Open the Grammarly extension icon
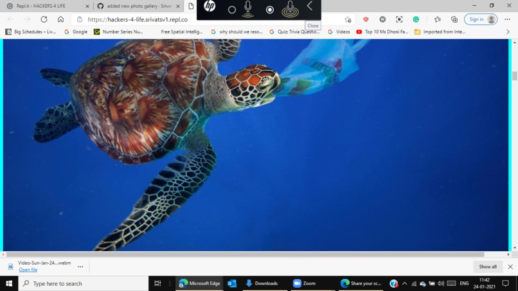 pos(416,19)
